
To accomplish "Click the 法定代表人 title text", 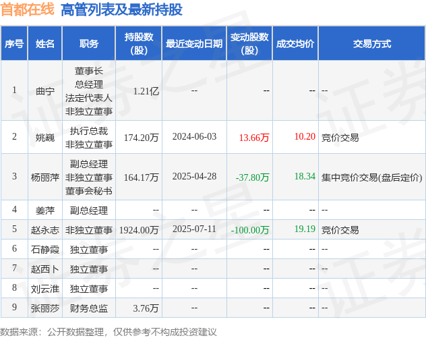I will click(x=89, y=98).
